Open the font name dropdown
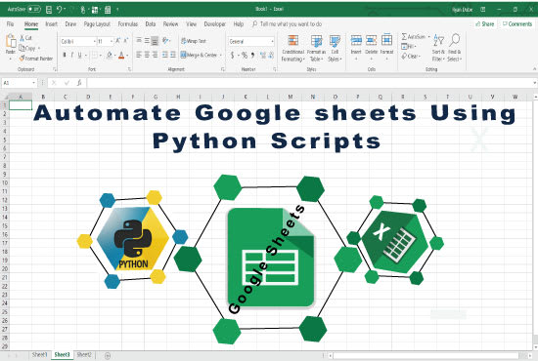Screen dimensions: 538x361 [x=95, y=41]
